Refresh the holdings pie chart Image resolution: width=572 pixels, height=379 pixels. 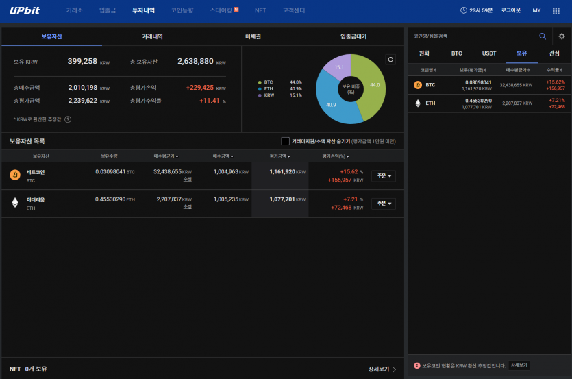pos(390,60)
